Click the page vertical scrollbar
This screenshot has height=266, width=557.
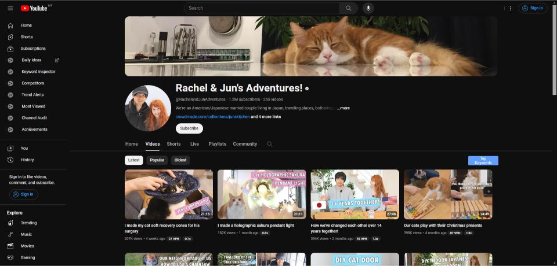pyautogui.click(x=555, y=50)
